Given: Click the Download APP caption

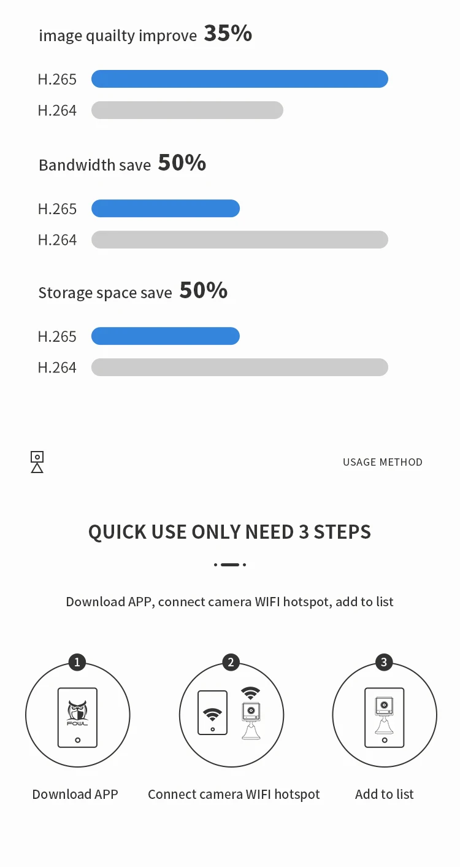Looking at the screenshot, I should 75,794.
